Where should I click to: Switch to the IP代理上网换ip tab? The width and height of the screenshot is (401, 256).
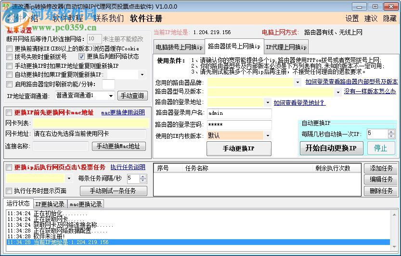point(286,47)
